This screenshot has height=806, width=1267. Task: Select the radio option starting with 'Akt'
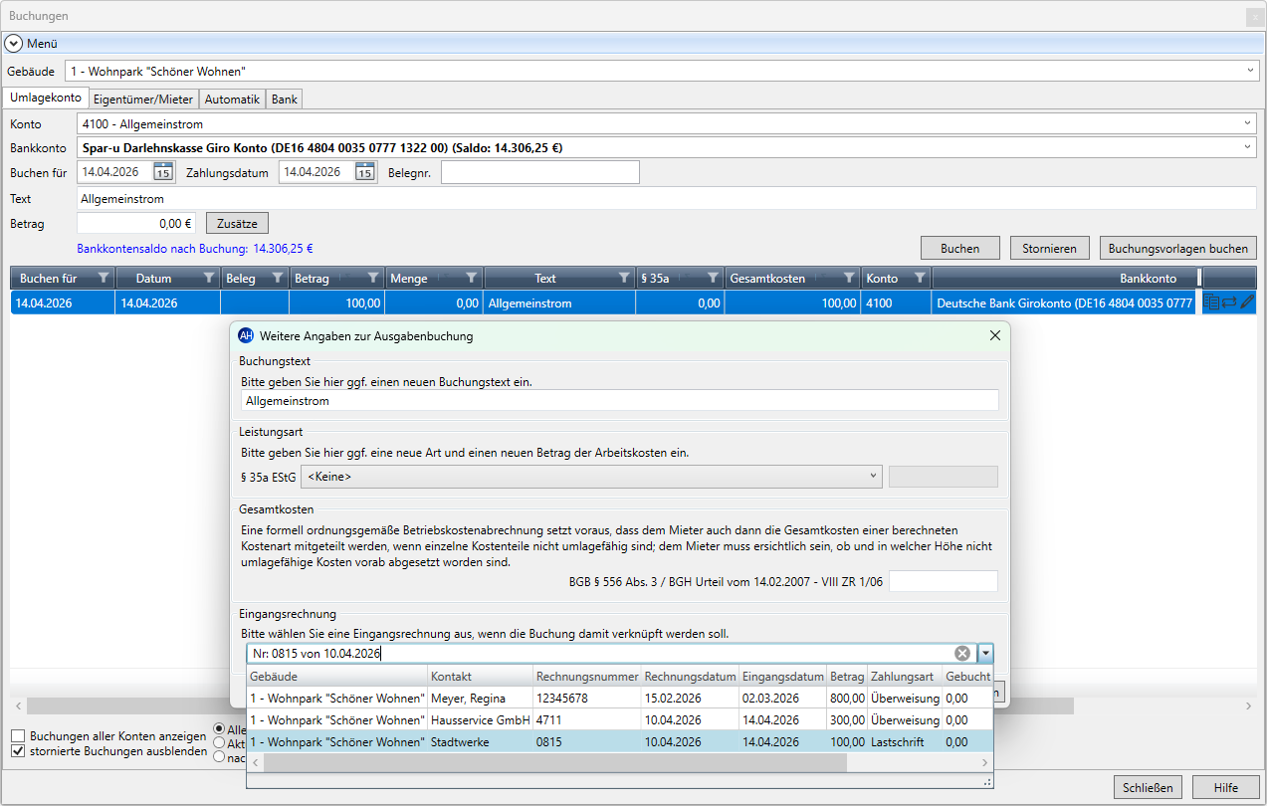coord(220,744)
